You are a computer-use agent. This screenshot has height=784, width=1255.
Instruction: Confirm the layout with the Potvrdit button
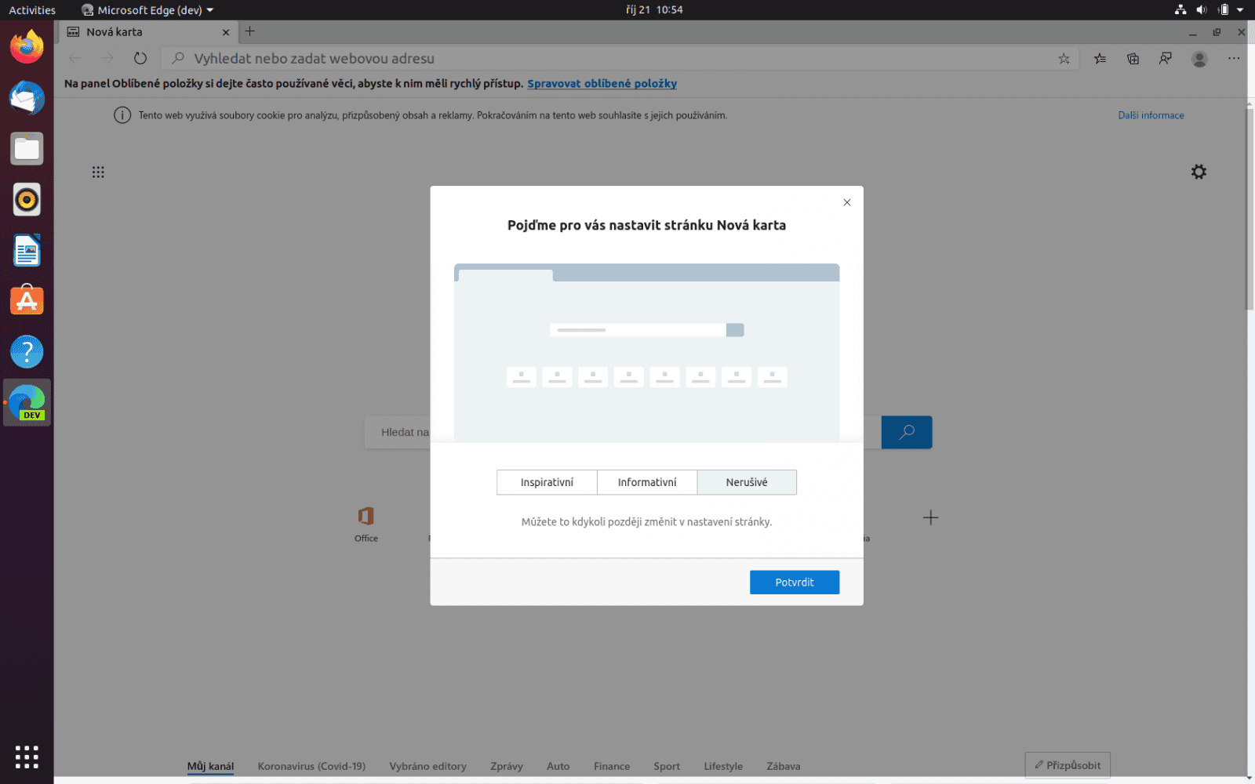coord(794,582)
